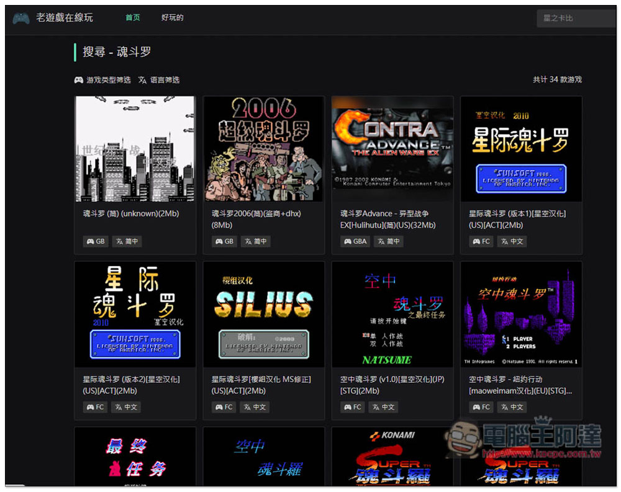Screen dimensions: 621x492
Task: Open the 魂斗罗 (简) (unknown)(2Mb) title link
Action: click(131, 214)
